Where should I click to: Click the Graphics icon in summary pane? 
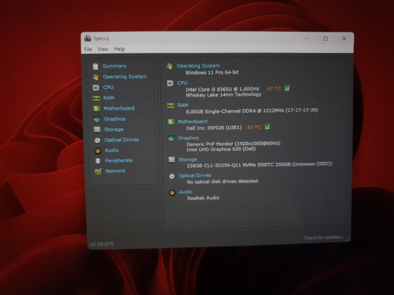171,138
